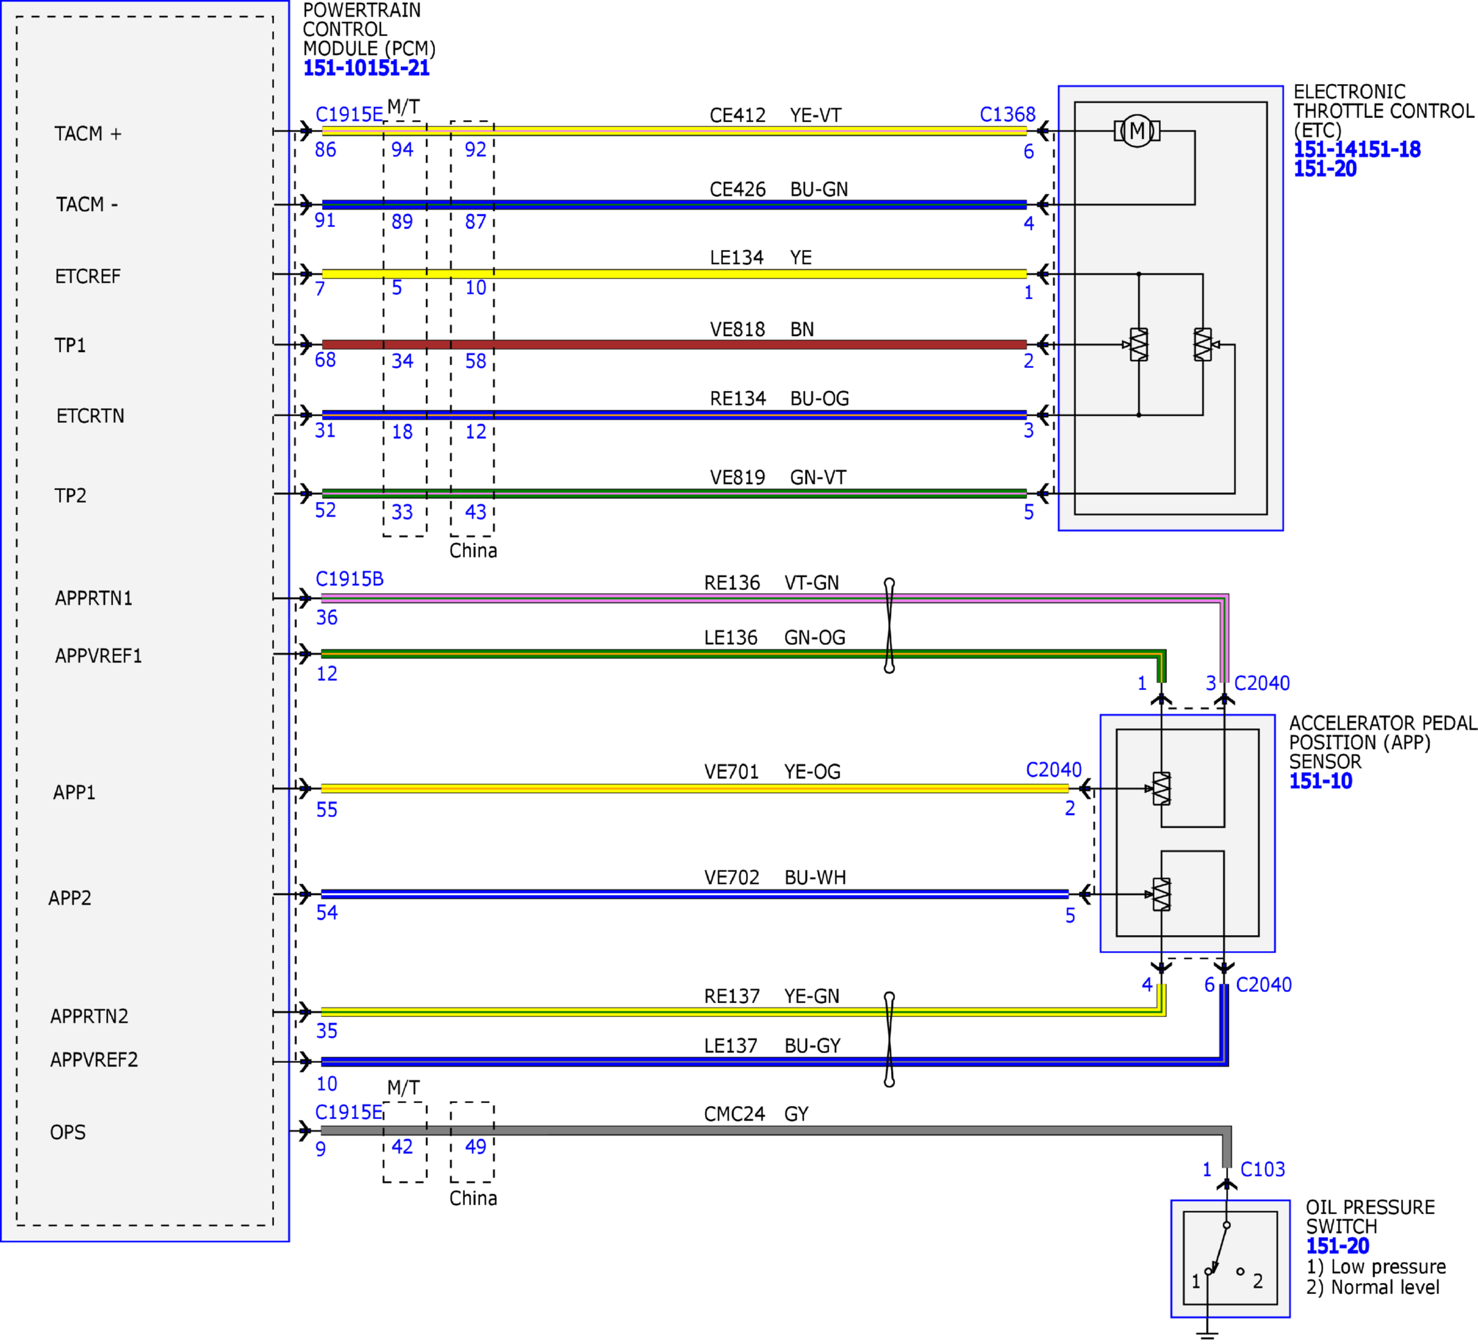Image resolution: width=1478 pixels, height=1344 pixels.
Task: Click the CE412 YE-VT wire label
Action: coord(775,115)
